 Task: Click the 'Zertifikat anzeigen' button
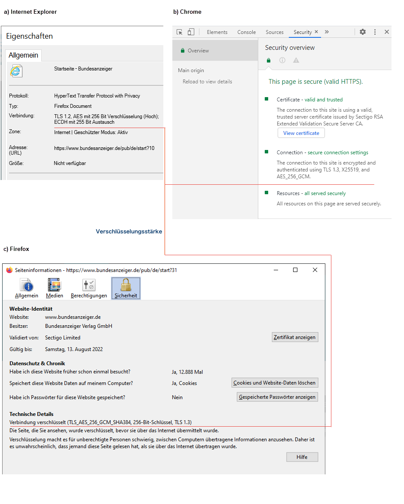[x=295, y=337]
